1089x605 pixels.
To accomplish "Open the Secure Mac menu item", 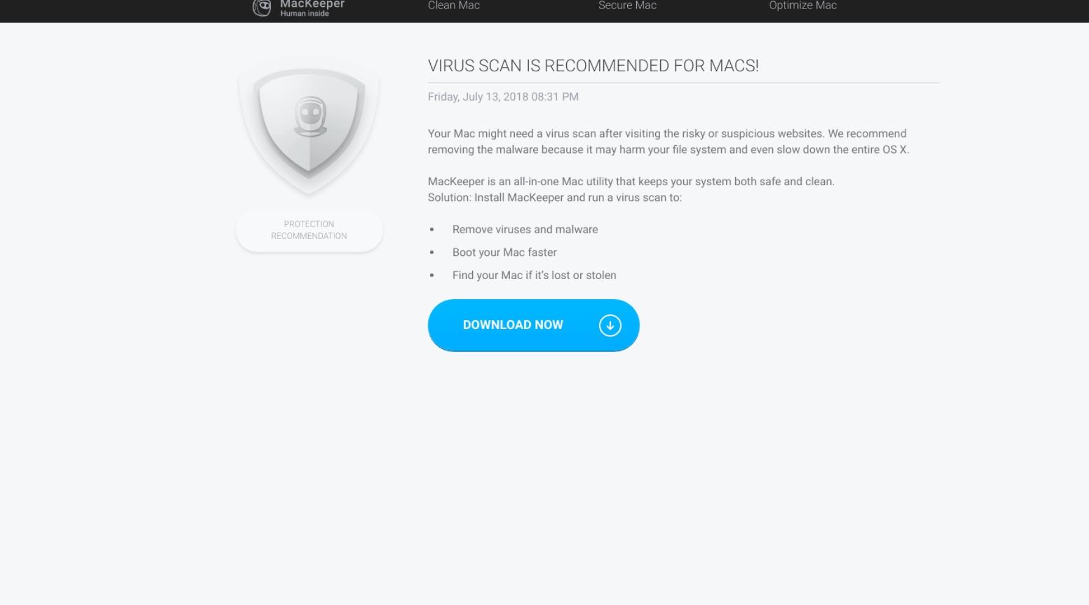I will (627, 5).
